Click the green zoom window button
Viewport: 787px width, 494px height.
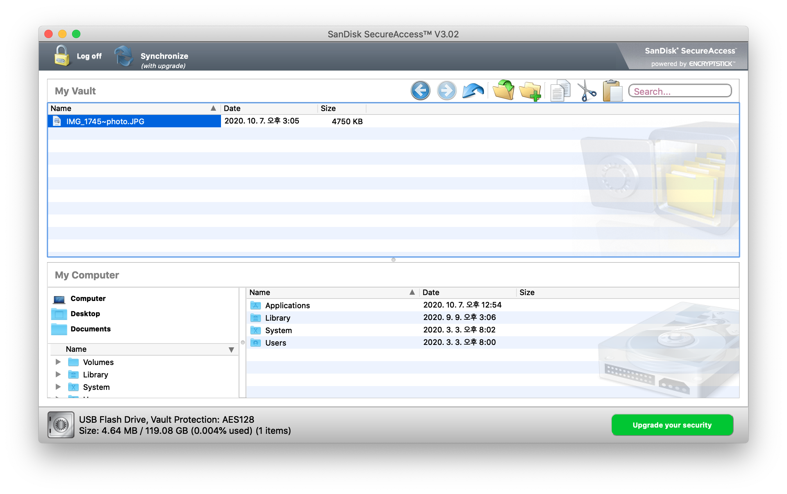(76, 34)
